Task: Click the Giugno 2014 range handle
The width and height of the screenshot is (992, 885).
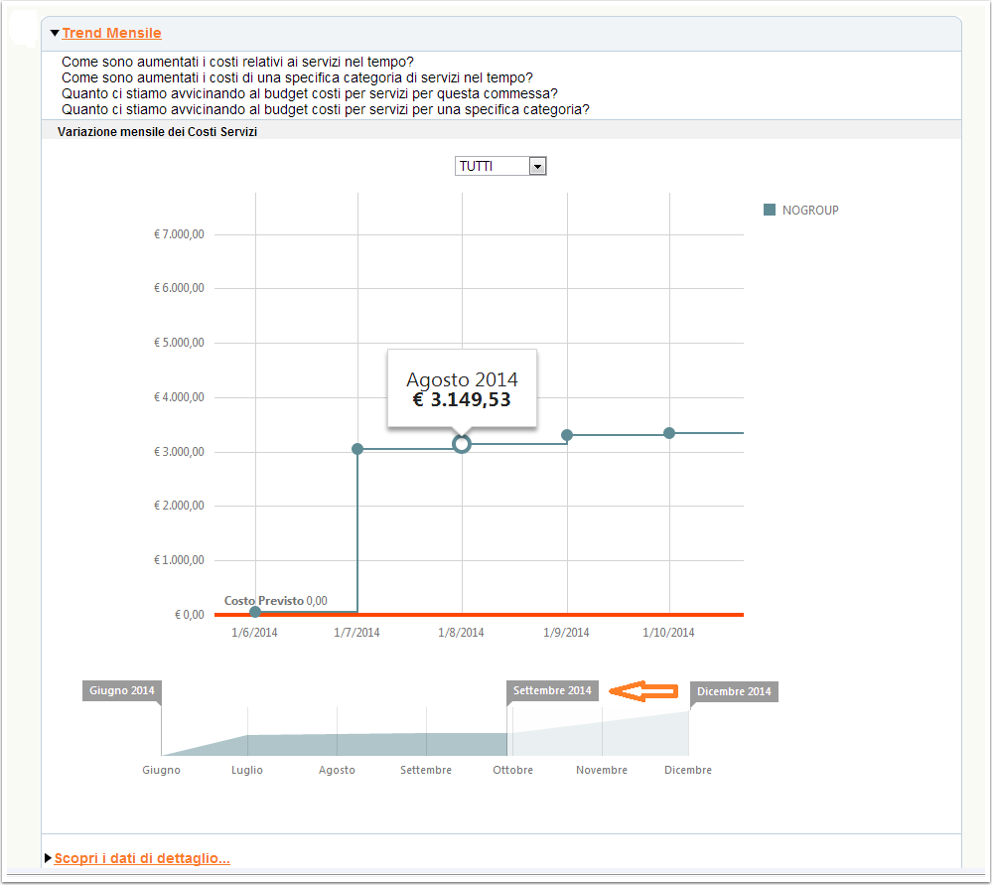Action: pyautogui.click(x=121, y=690)
